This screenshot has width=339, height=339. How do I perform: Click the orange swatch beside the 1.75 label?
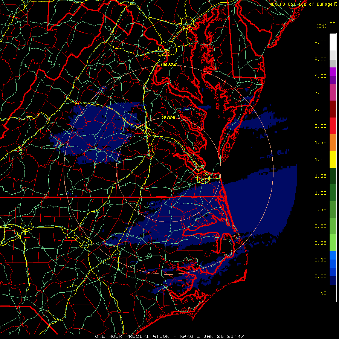(x=333, y=143)
